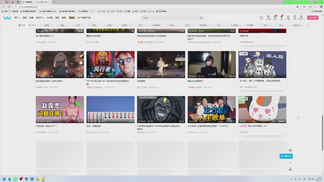Open the 大会员 icon

pos(268,17)
